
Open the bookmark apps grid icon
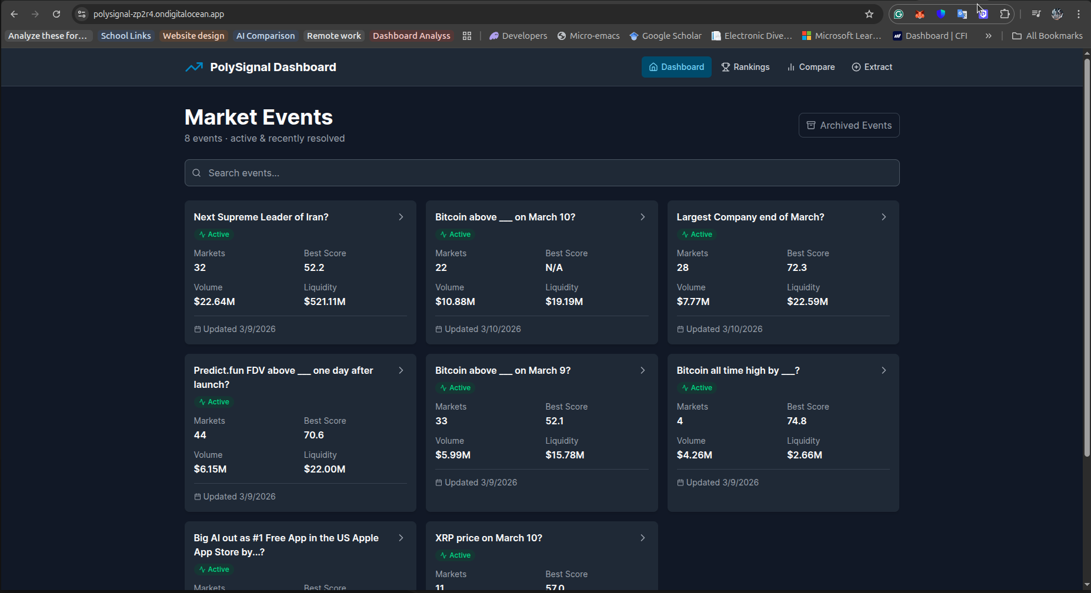[467, 36]
